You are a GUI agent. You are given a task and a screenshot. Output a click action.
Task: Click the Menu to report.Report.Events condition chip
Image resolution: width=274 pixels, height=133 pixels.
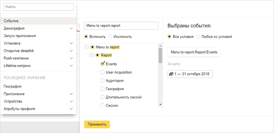[194, 52]
